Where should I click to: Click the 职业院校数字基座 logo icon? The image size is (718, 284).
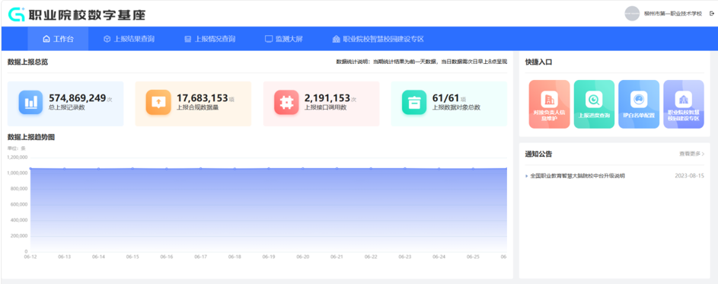17,14
